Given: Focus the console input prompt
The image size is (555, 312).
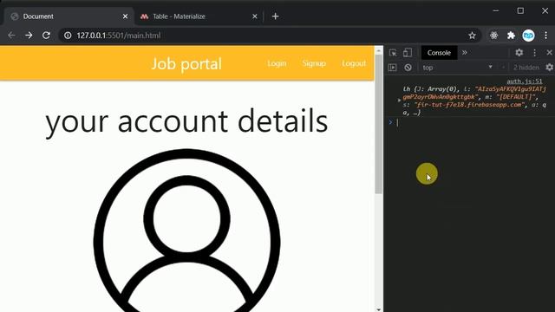Looking at the screenshot, I should (x=471, y=122).
